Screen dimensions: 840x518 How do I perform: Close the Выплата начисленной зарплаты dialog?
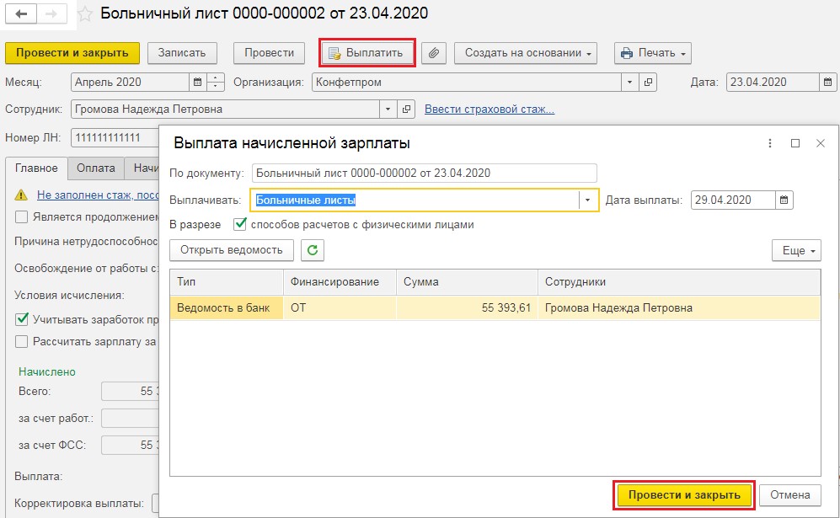[820, 143]
